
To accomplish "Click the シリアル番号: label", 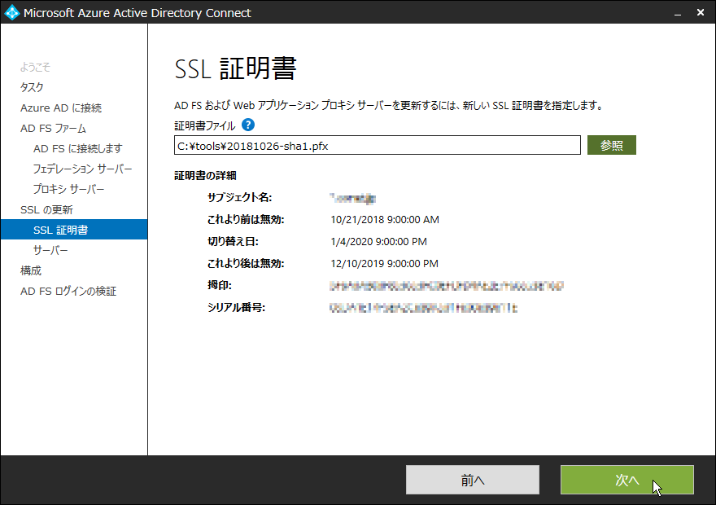I will pyautogui.click(x=236, y=307).
